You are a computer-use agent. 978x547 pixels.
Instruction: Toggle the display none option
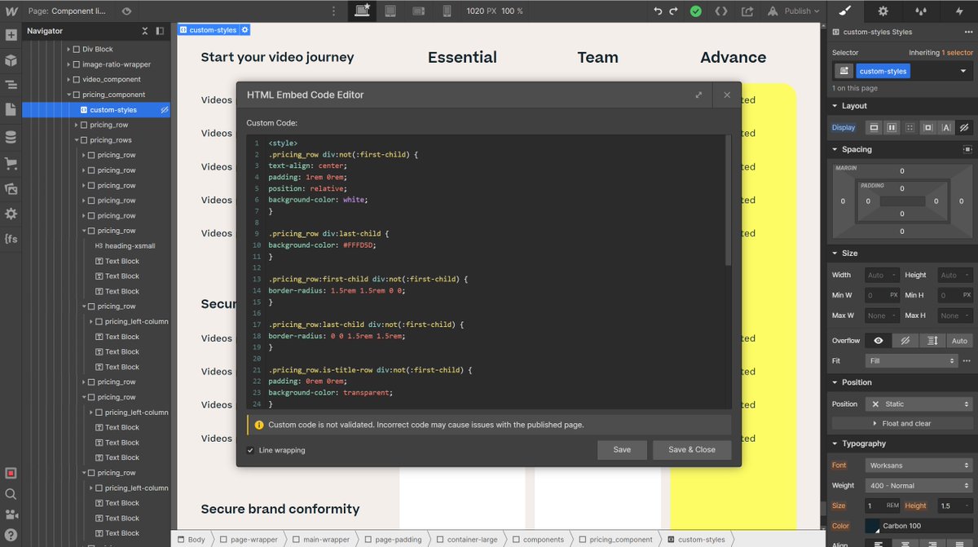[963, 127]
